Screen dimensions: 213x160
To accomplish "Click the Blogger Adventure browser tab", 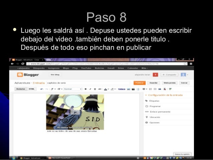I will point(28,60).
